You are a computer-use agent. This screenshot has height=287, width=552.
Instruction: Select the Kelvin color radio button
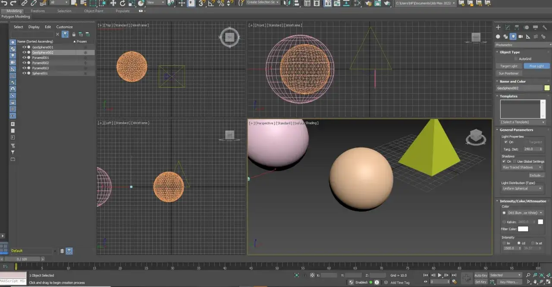pyautogui.click(x=504, y=222)
